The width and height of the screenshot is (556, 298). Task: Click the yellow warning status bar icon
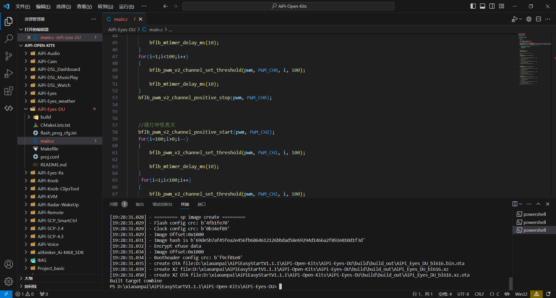point(537,294)
